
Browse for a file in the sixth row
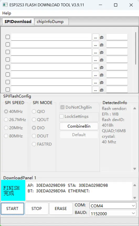click(x=95, y=75)
